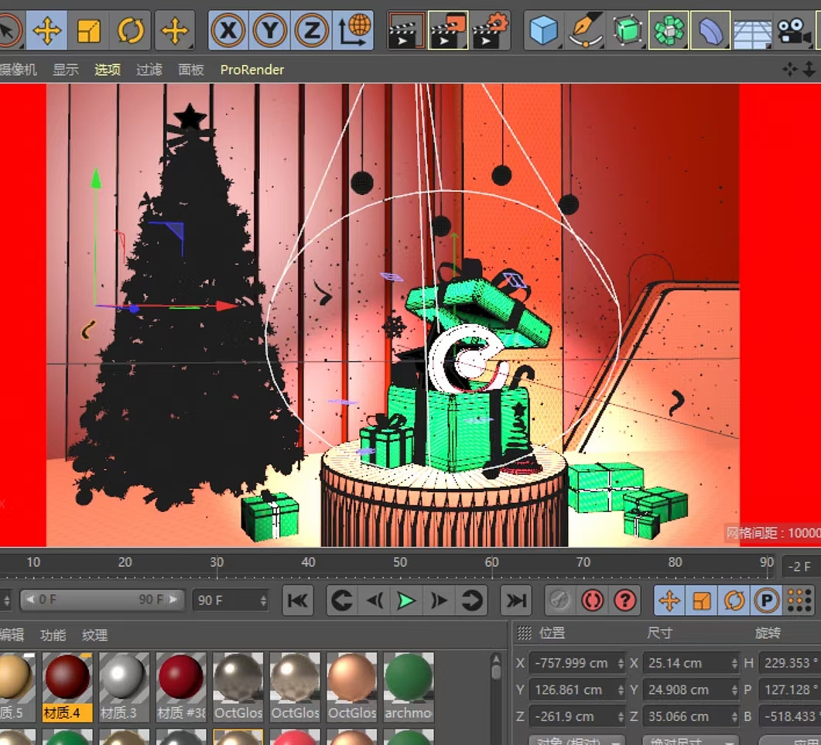The height and width of the screenshot is (745, 821).
Task: Click the 选项 menu in viewport
Action: [x=107, y=70]
